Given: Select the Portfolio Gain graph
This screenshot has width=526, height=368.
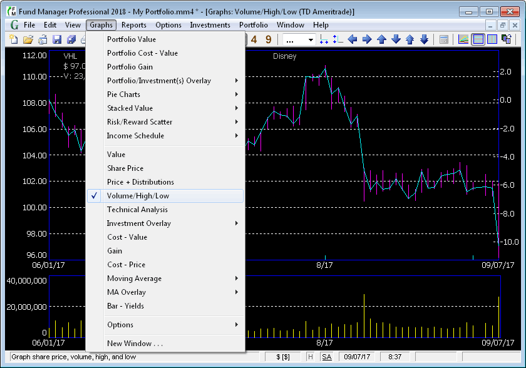Looking at the screenshot, I should click(x=165, y=67).
